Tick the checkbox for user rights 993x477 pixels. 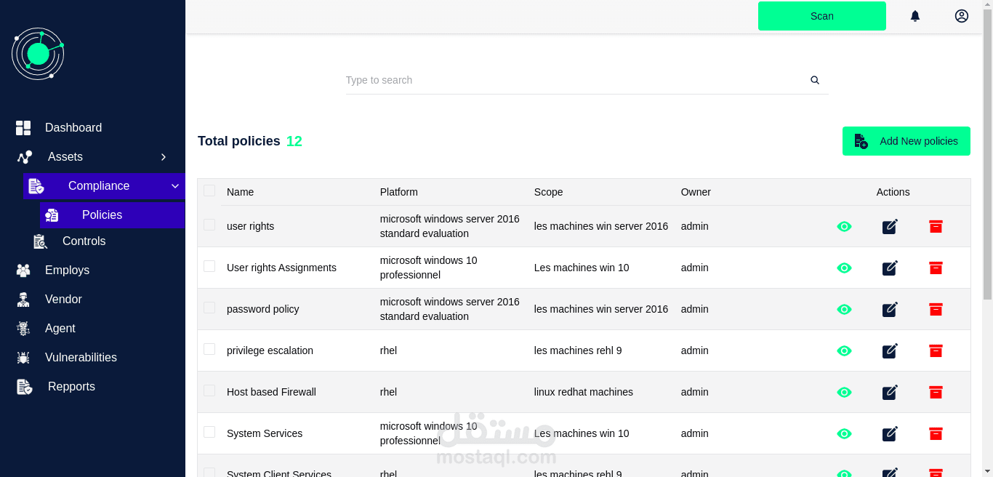(x=209, y=225)
